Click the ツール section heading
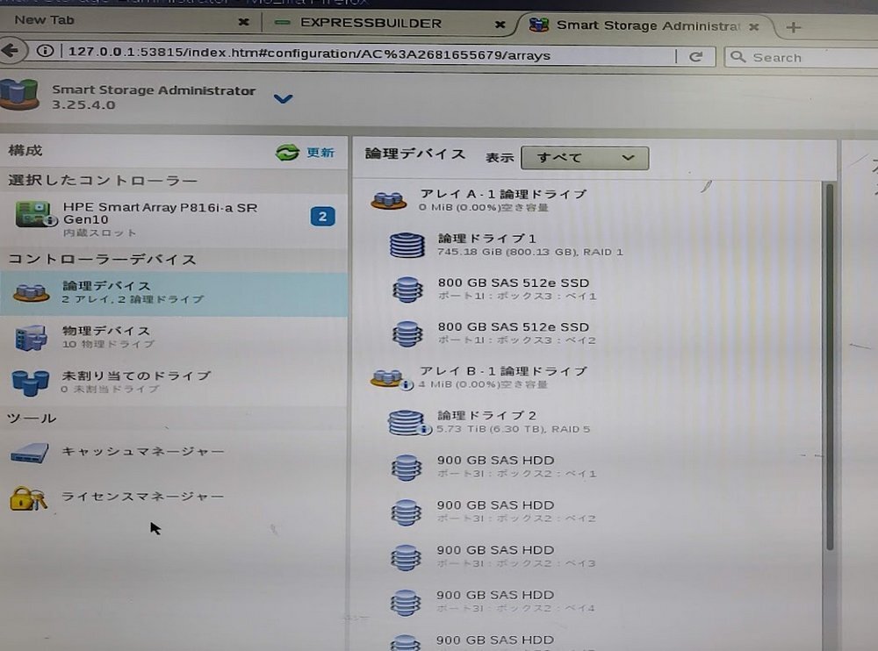This screenshot has height=651, width=878. point(32,418)
